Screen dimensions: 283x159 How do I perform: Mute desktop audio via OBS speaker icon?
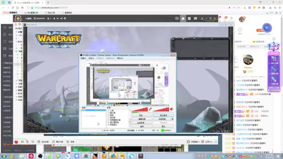(172, 109)
